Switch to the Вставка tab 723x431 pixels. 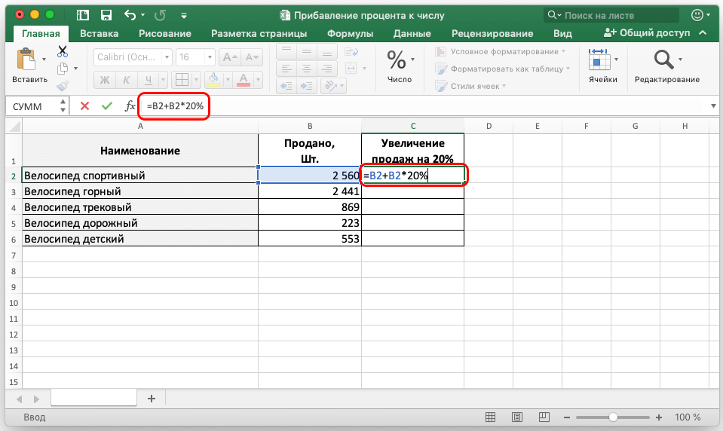99,33
